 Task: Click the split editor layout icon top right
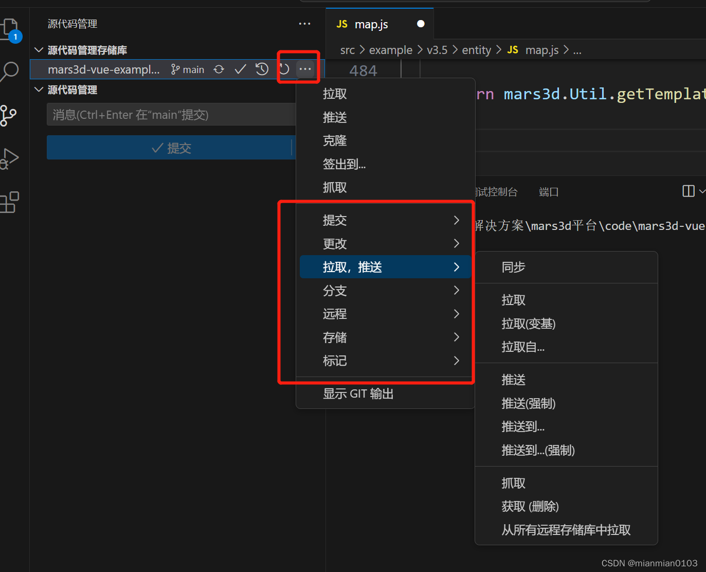click(688, 191)
